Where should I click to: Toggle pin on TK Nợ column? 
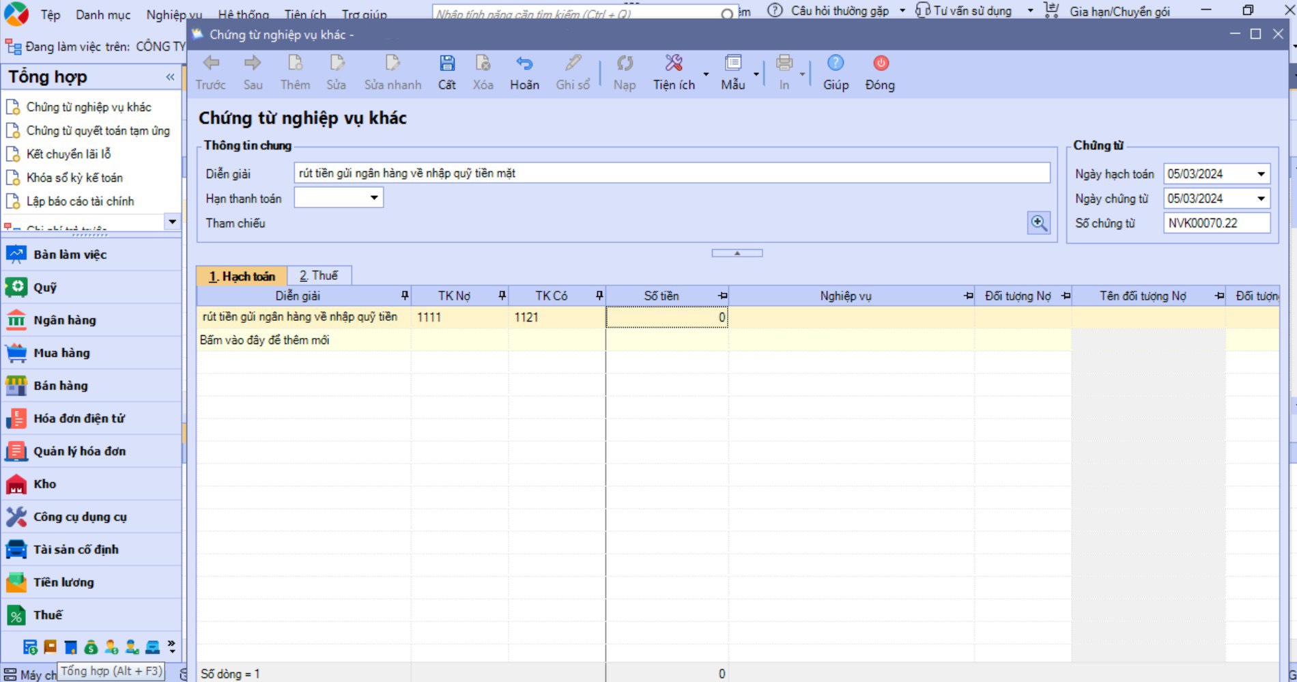(x=502, y=296)
